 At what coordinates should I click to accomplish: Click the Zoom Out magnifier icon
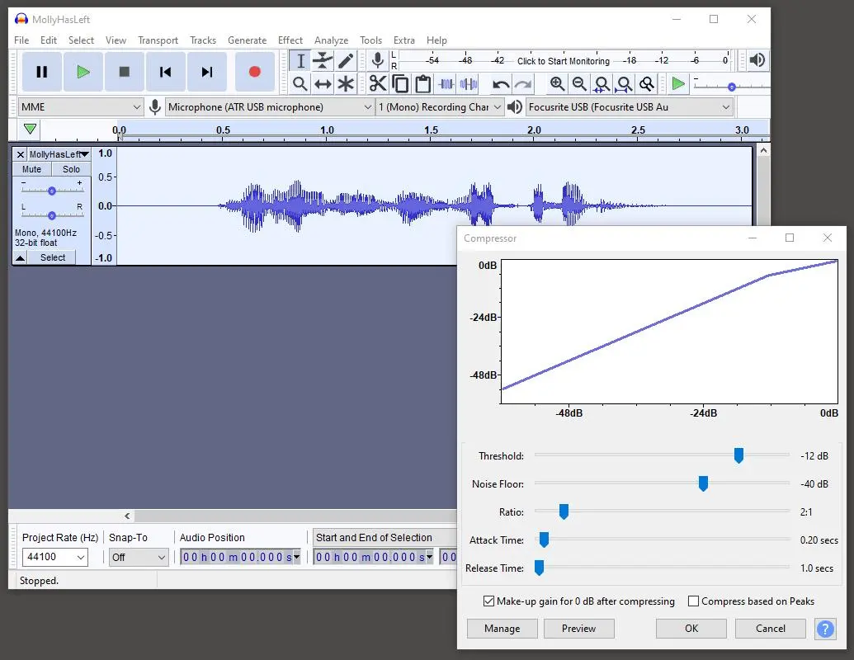point(579,84)
